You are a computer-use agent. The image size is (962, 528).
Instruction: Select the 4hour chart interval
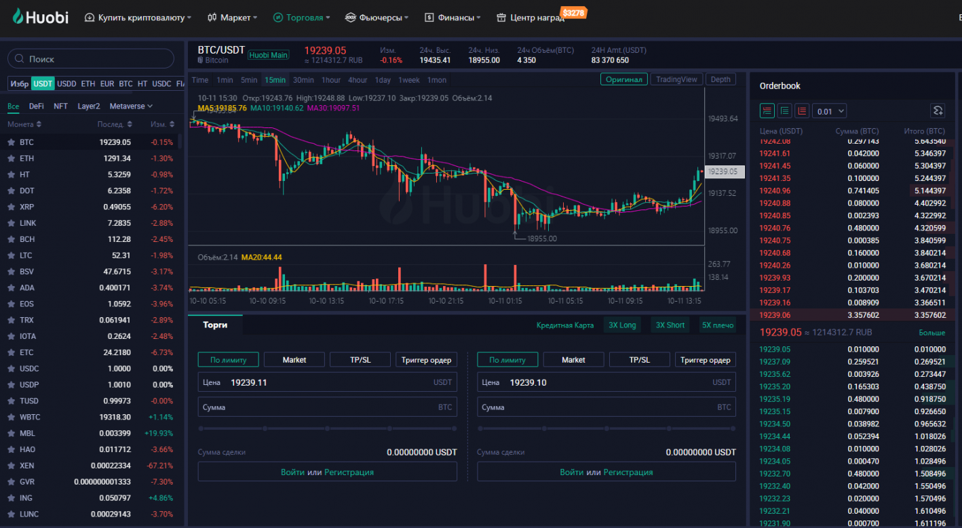[x=358, y=80]
